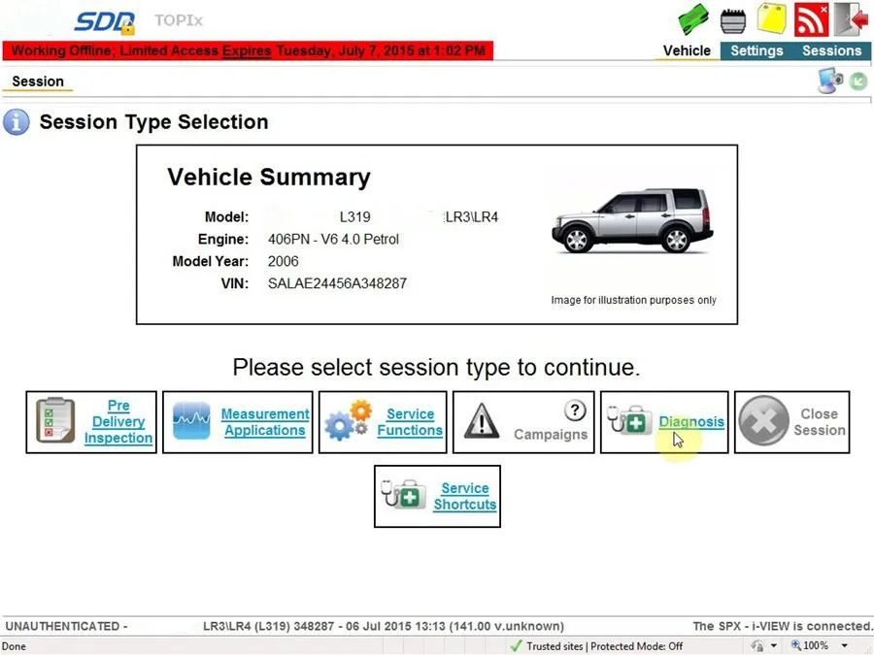Click the SDD logo
The width and height of the screenshot is (874, 655).
click(x=105, y=22)
